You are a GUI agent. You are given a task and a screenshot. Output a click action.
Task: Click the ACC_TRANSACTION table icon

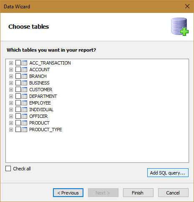point(24,63)
